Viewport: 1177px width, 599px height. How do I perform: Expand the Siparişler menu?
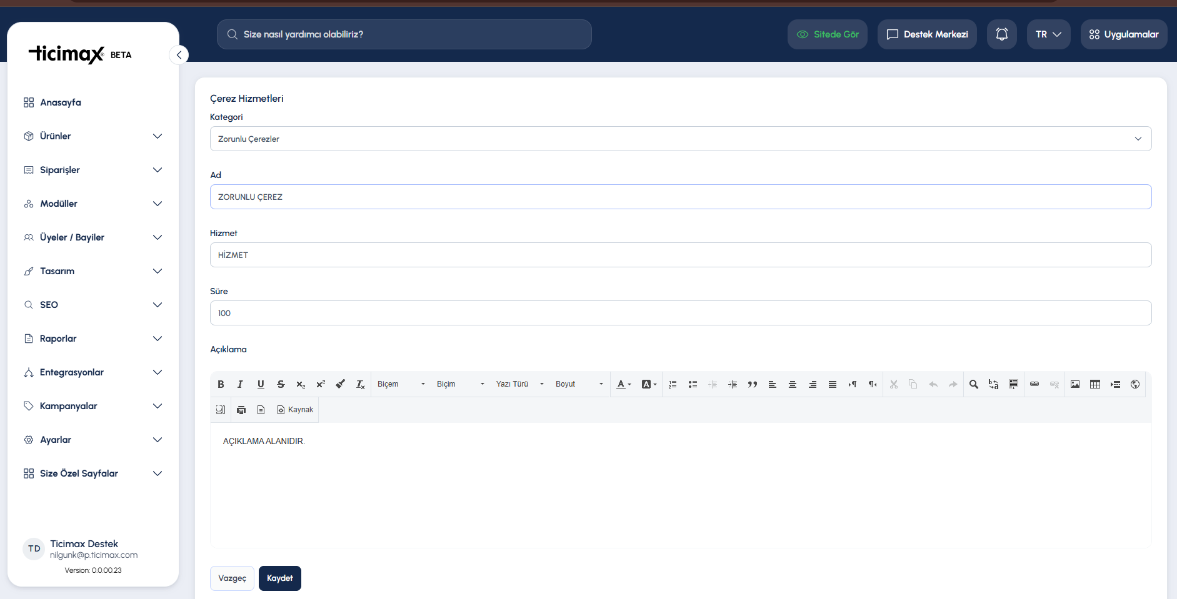[93, 170]
